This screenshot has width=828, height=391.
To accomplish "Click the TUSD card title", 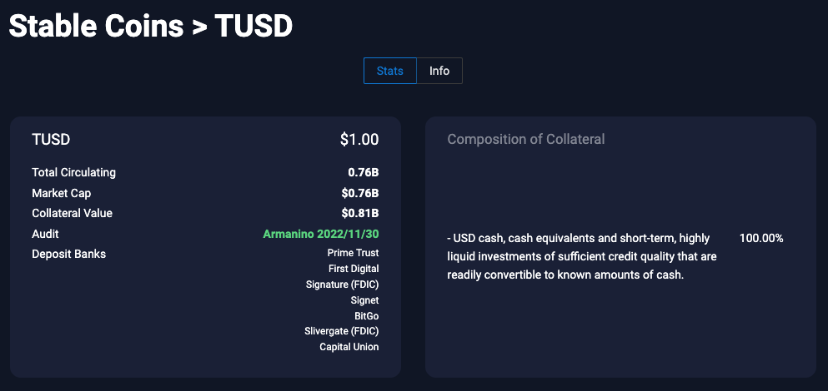I will 51,140.
